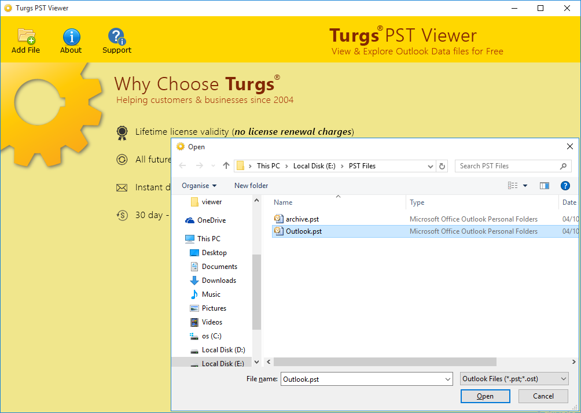Sort by Date column header
The width and height of the screenshot is (581, 413).
569,202
